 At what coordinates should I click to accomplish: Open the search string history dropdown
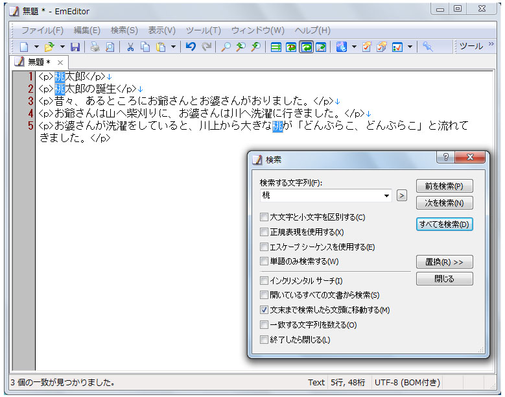point(386,195)
